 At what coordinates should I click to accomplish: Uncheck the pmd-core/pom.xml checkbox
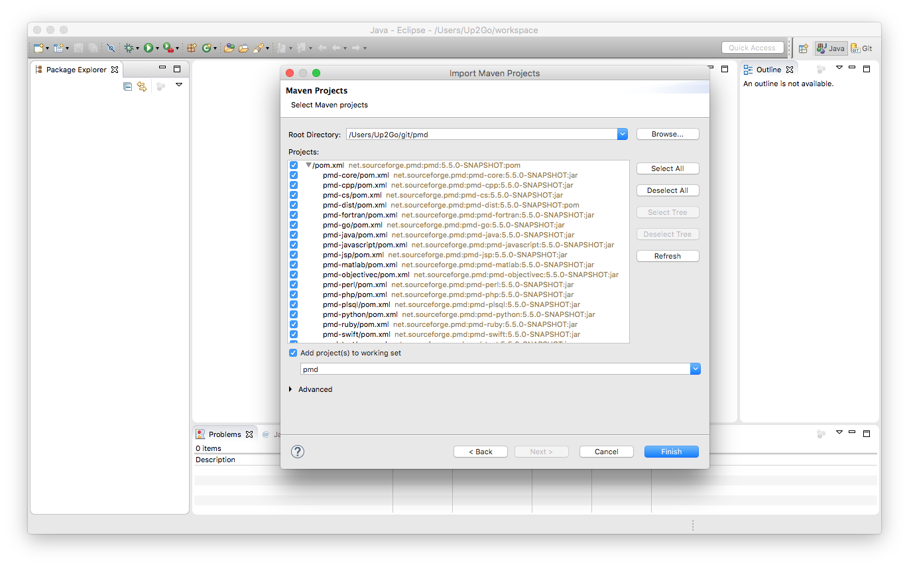pyautogui.click(x=294, y=175)
